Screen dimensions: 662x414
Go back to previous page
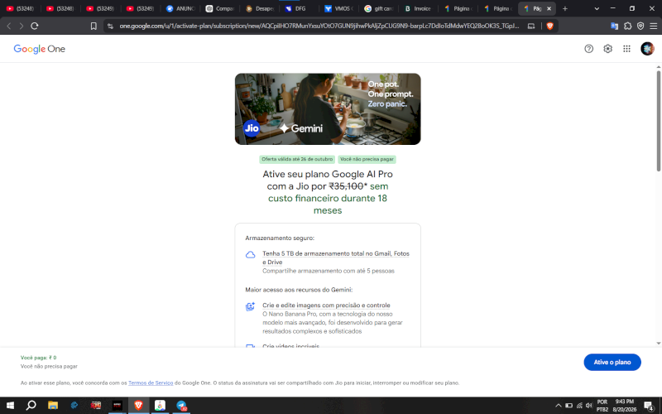pos(9,26)
